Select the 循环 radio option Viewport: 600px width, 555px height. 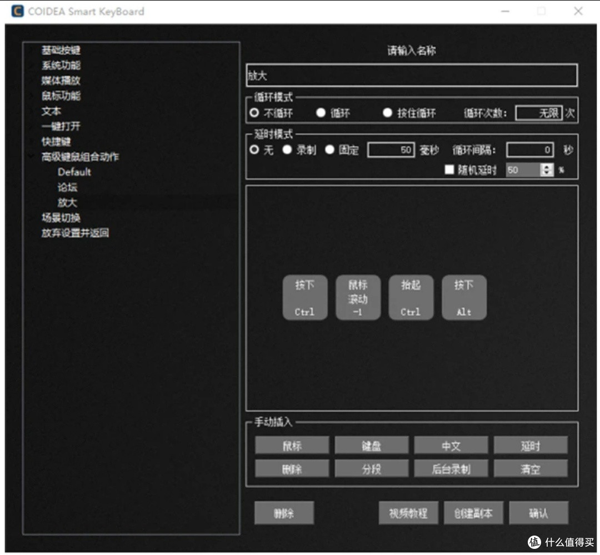pyautogui.click(x=321, y=113)
